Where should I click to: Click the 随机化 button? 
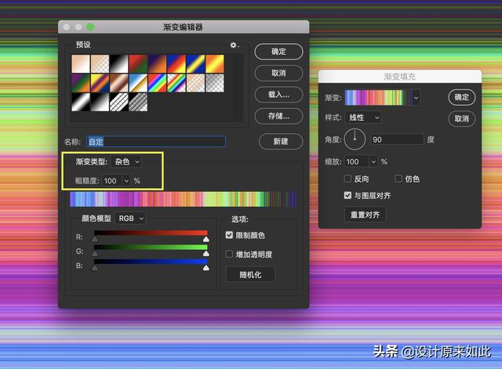point(250,275)
